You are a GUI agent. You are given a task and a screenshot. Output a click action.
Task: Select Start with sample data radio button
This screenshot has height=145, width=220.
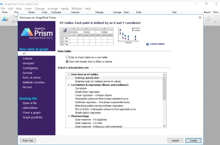pyautogui.click(x=67, y=61)
